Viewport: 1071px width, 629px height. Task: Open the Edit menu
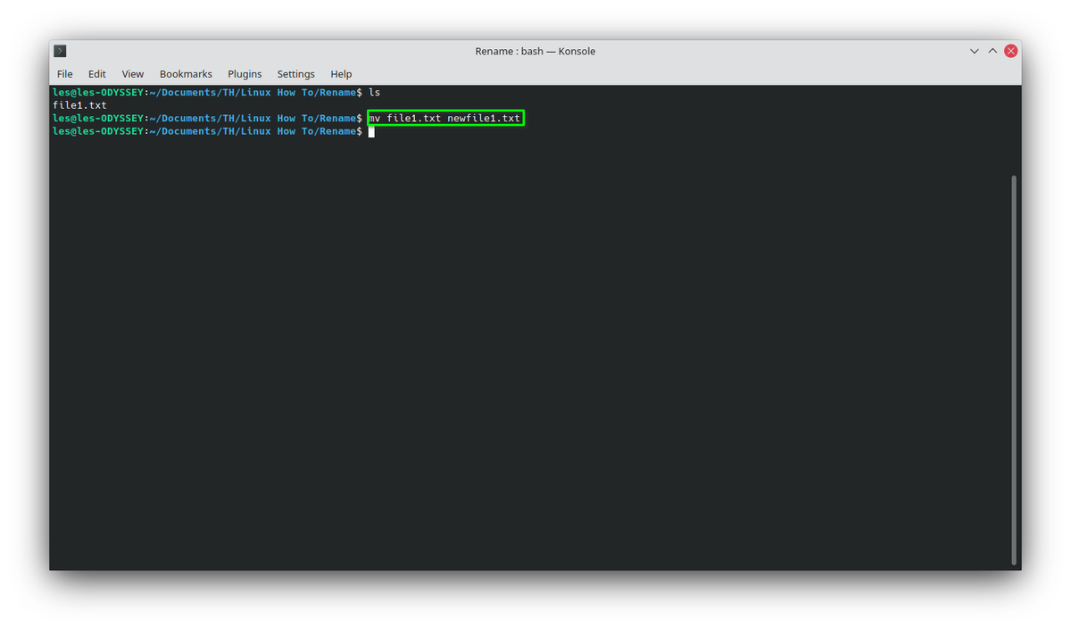(x=96, y=74)
